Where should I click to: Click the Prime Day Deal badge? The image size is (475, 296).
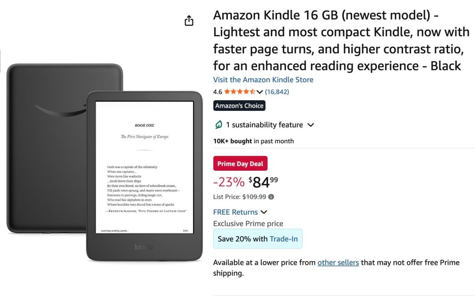[240, 164]
